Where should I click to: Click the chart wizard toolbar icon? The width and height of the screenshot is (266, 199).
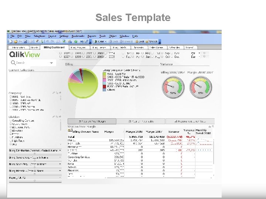click(70, 41)
